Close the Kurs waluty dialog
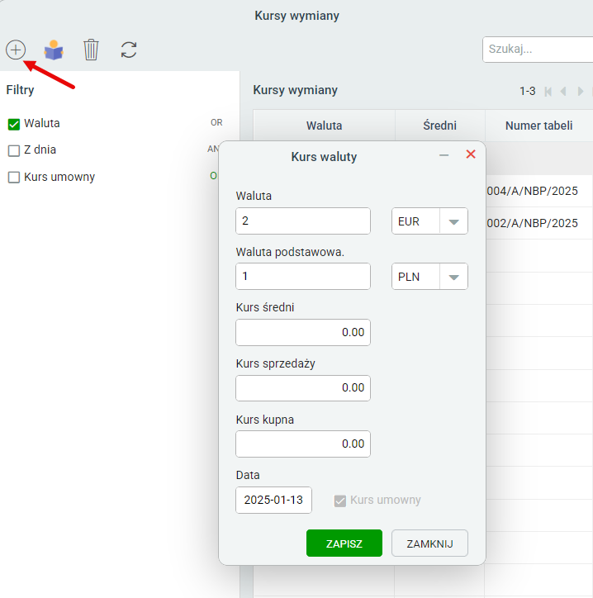Image resolution: width=593 pixels, height=598 pixels. pyautogui.click(x=471, y=154)
